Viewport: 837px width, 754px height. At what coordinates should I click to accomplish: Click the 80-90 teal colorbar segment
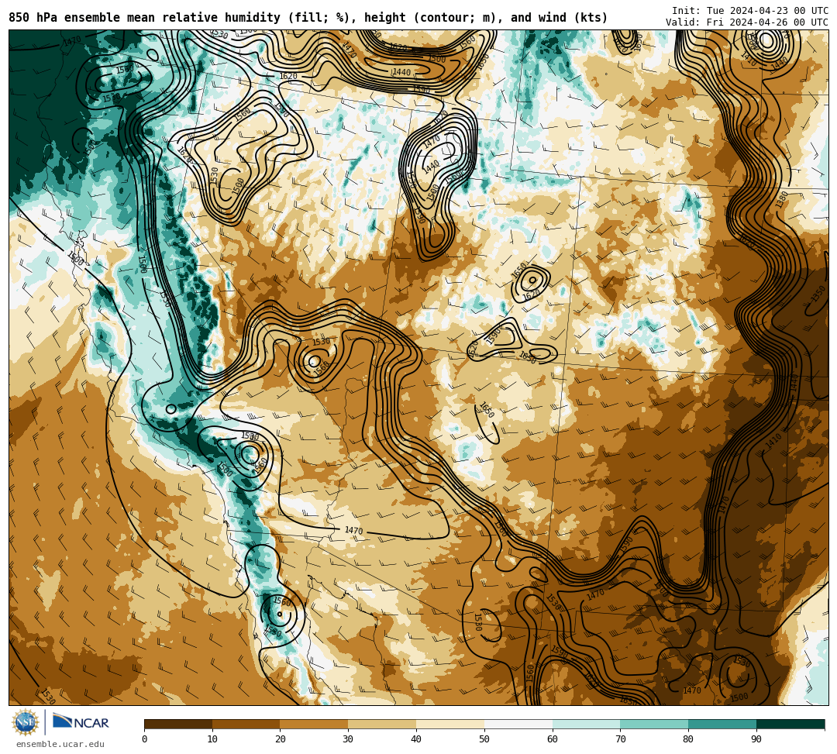(x=722, y=724)
